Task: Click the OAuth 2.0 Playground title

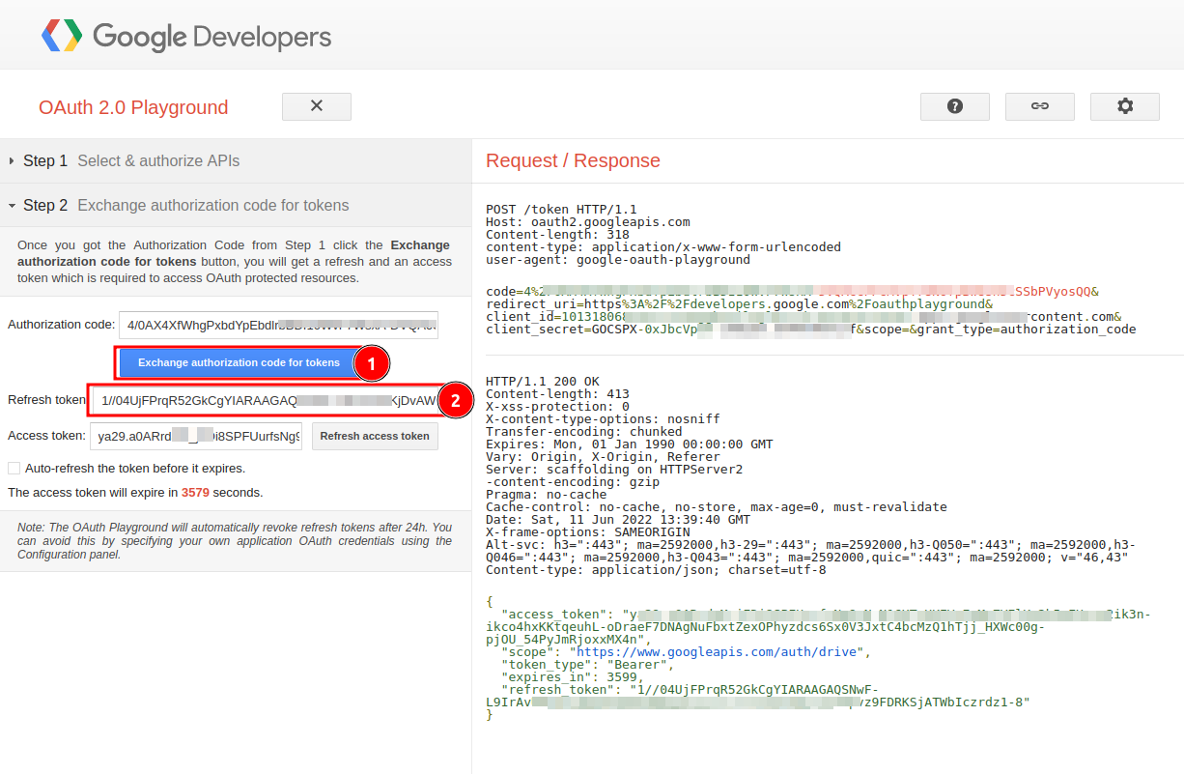Action: (133, 107)
